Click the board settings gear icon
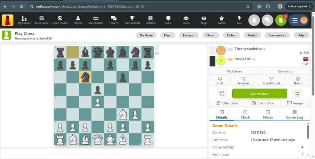Viewport: 315px width, 159px height. (x=157, y=53)
